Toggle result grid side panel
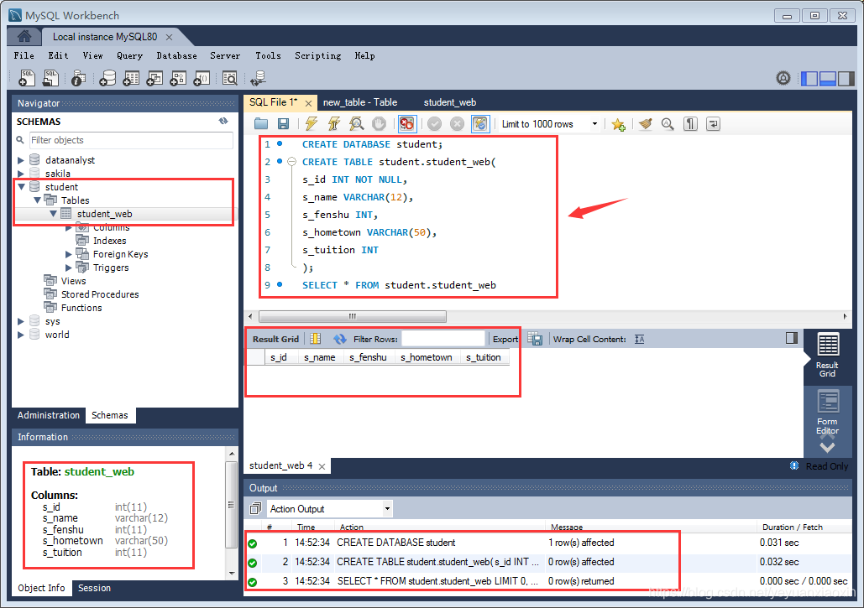The width and height of the screenshot is (864, 608). [792, 338]
